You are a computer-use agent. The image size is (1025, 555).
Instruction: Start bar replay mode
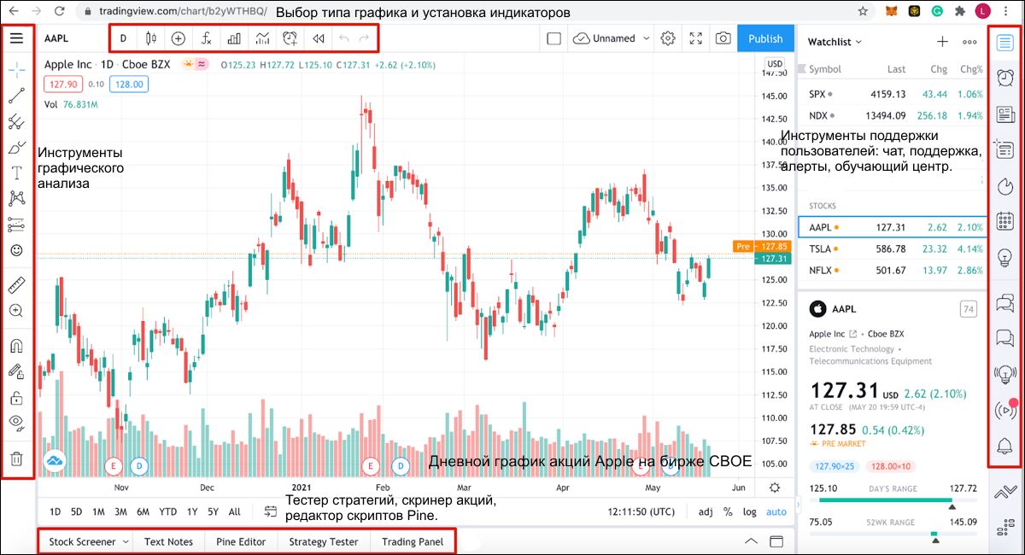[318, 38]
